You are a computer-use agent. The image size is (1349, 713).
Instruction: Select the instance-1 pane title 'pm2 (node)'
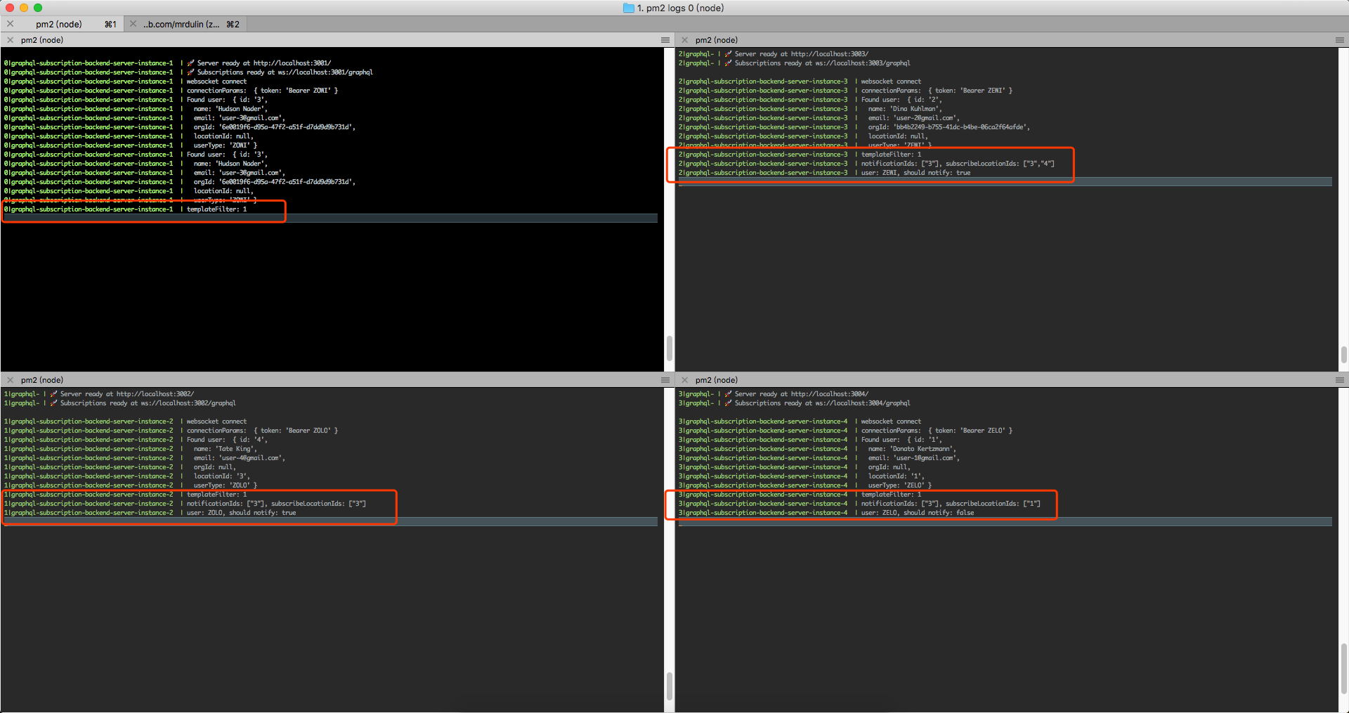42,40
